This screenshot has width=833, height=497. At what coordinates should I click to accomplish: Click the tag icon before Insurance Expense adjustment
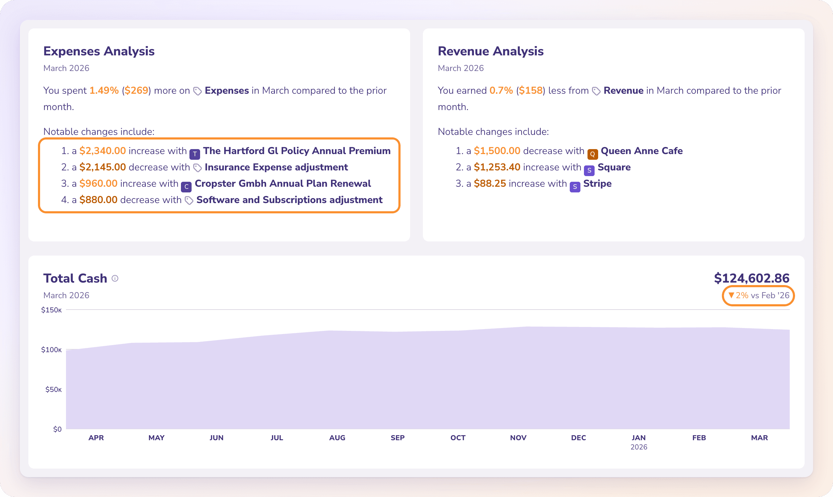pos(198,168)
